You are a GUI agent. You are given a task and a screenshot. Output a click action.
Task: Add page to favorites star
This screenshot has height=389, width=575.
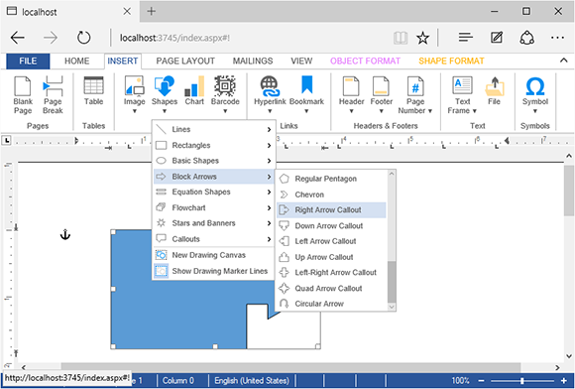click(422, 38)
